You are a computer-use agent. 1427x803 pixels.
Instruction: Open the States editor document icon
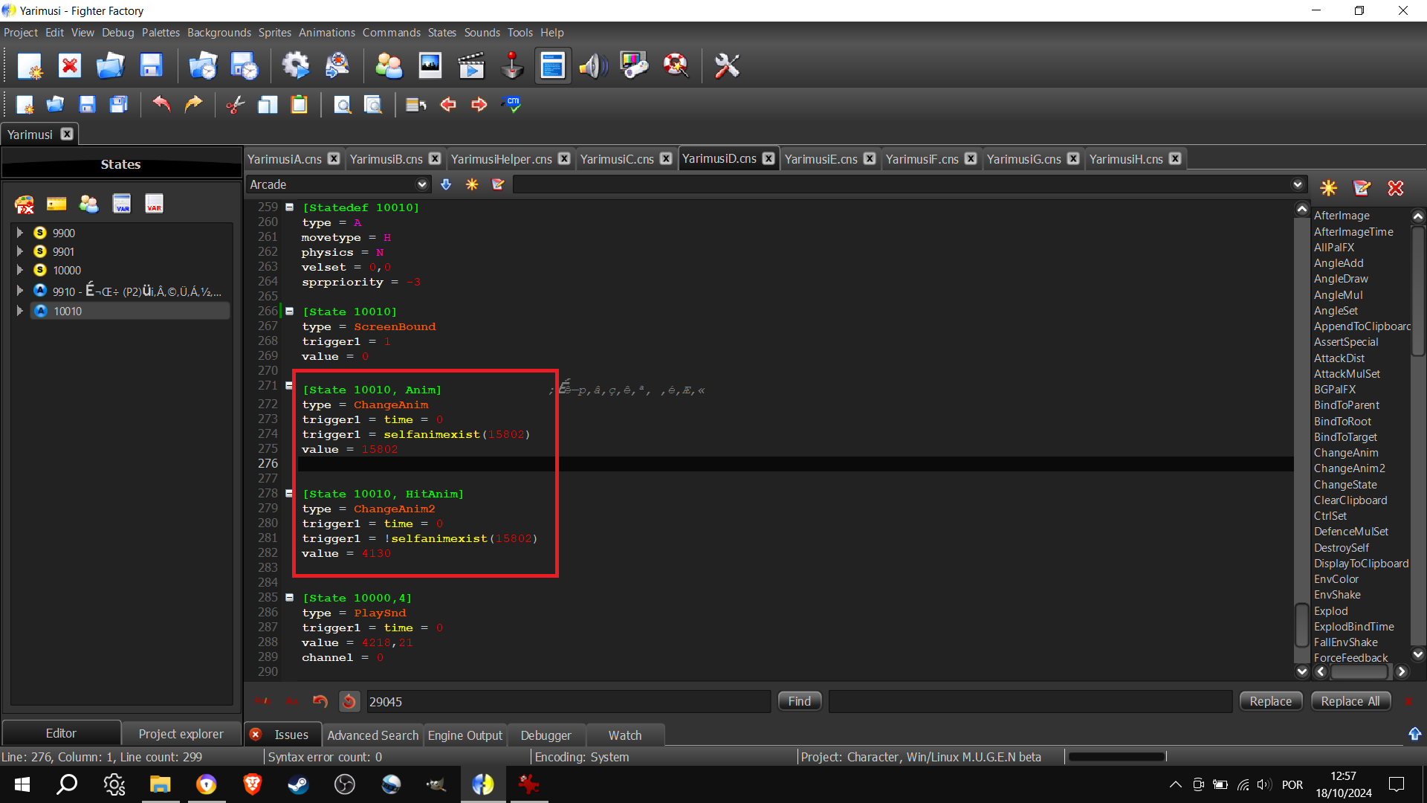tap(552, 66)
